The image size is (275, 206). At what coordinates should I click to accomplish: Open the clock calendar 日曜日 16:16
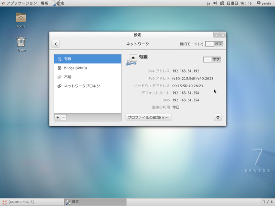tap(239, 3)
